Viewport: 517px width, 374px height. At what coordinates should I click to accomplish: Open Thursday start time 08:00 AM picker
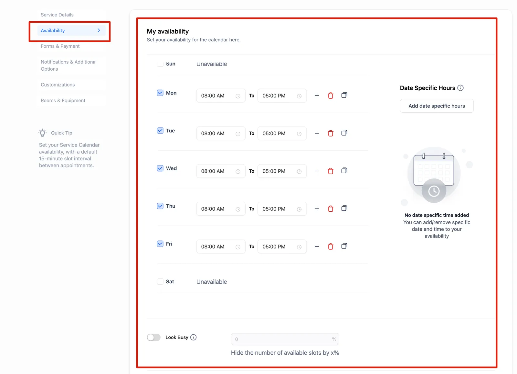coord(221,209)
